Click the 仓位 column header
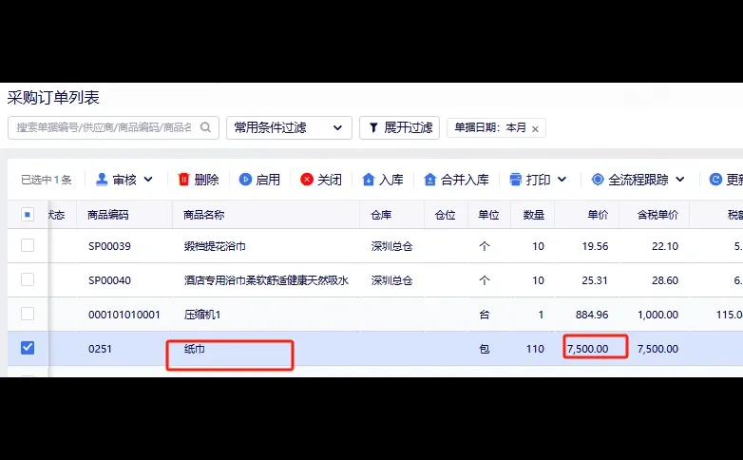The width and height of the screenshot is (743, 460). coord(445,215)
